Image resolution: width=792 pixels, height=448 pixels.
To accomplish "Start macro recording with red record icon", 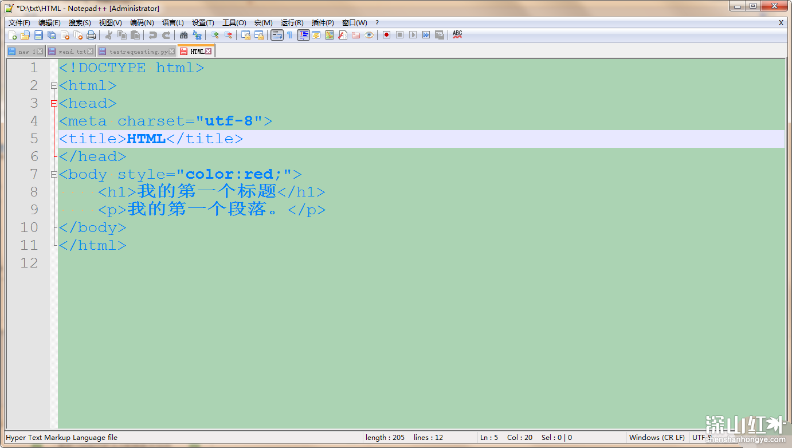I will (386, 35).
